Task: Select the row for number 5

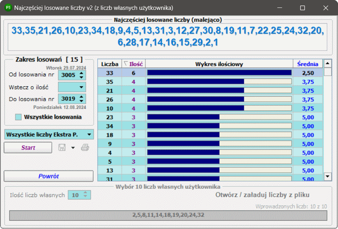Action: coord(210,161)
